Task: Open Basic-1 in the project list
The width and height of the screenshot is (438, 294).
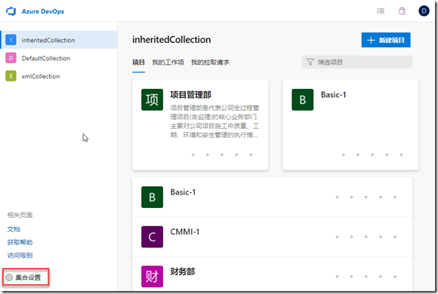Action: 183,192
